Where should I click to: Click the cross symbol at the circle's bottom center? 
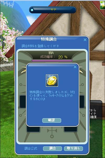click(52, 132)
